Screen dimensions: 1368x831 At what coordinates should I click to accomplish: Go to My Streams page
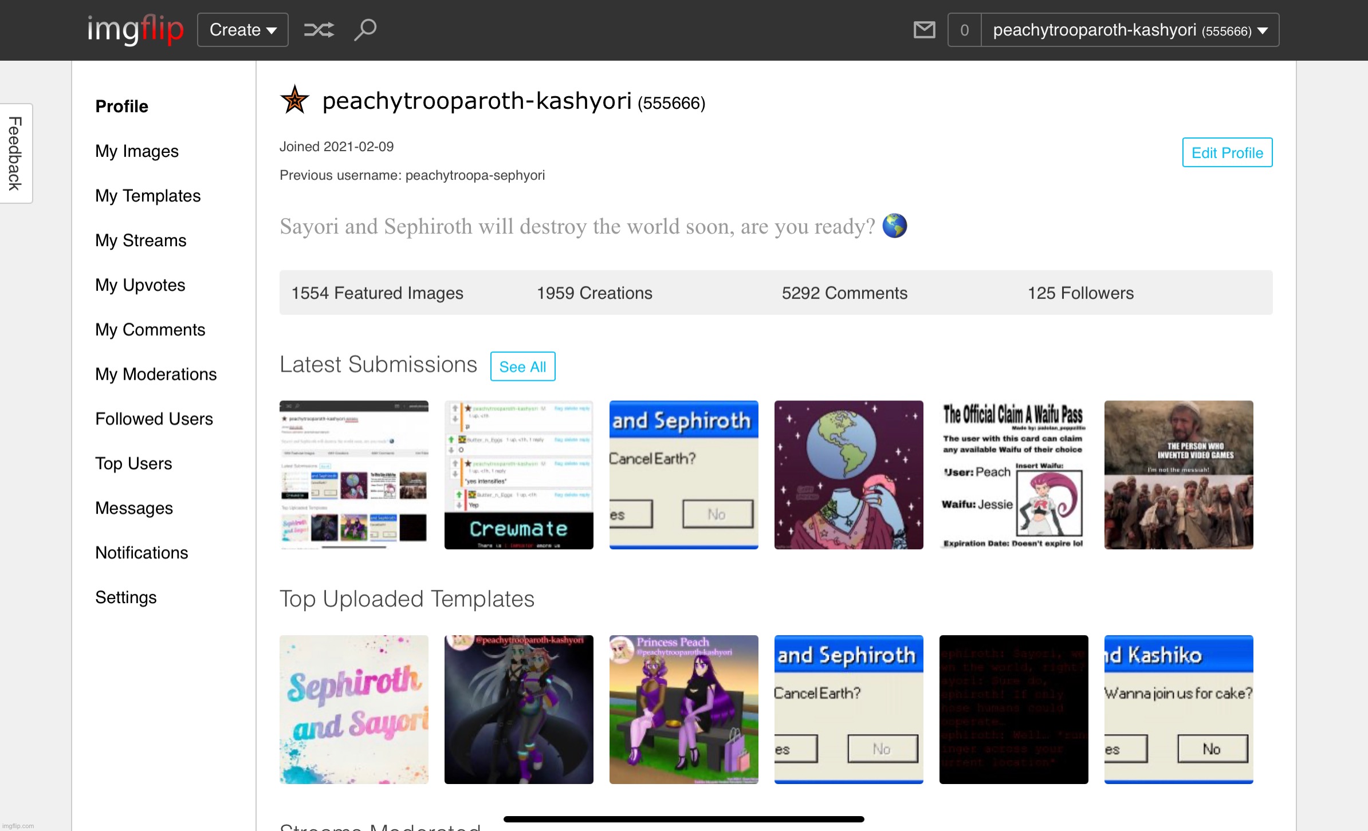pos(141,241)
